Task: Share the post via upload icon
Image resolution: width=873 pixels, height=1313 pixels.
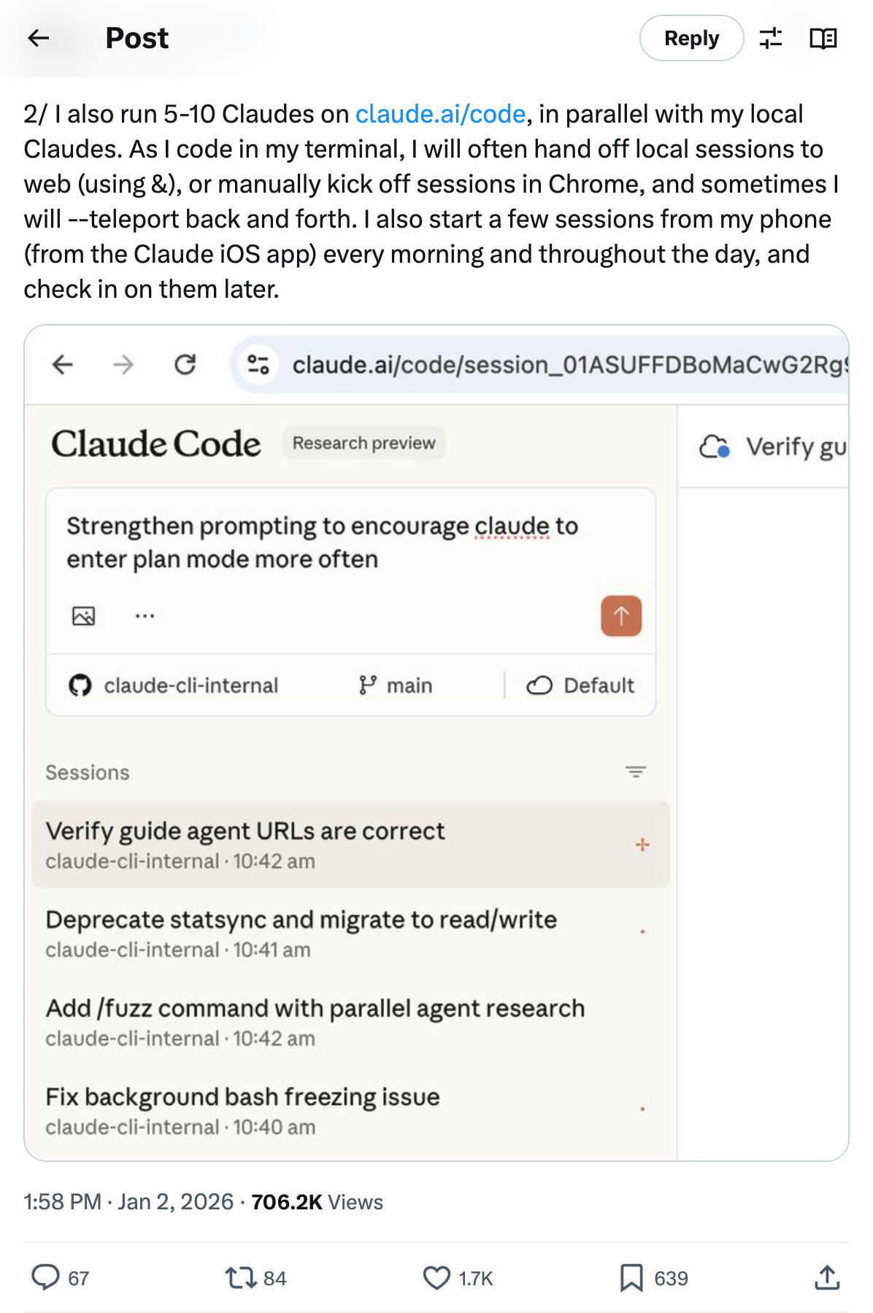Action: tap(826, 1277)
